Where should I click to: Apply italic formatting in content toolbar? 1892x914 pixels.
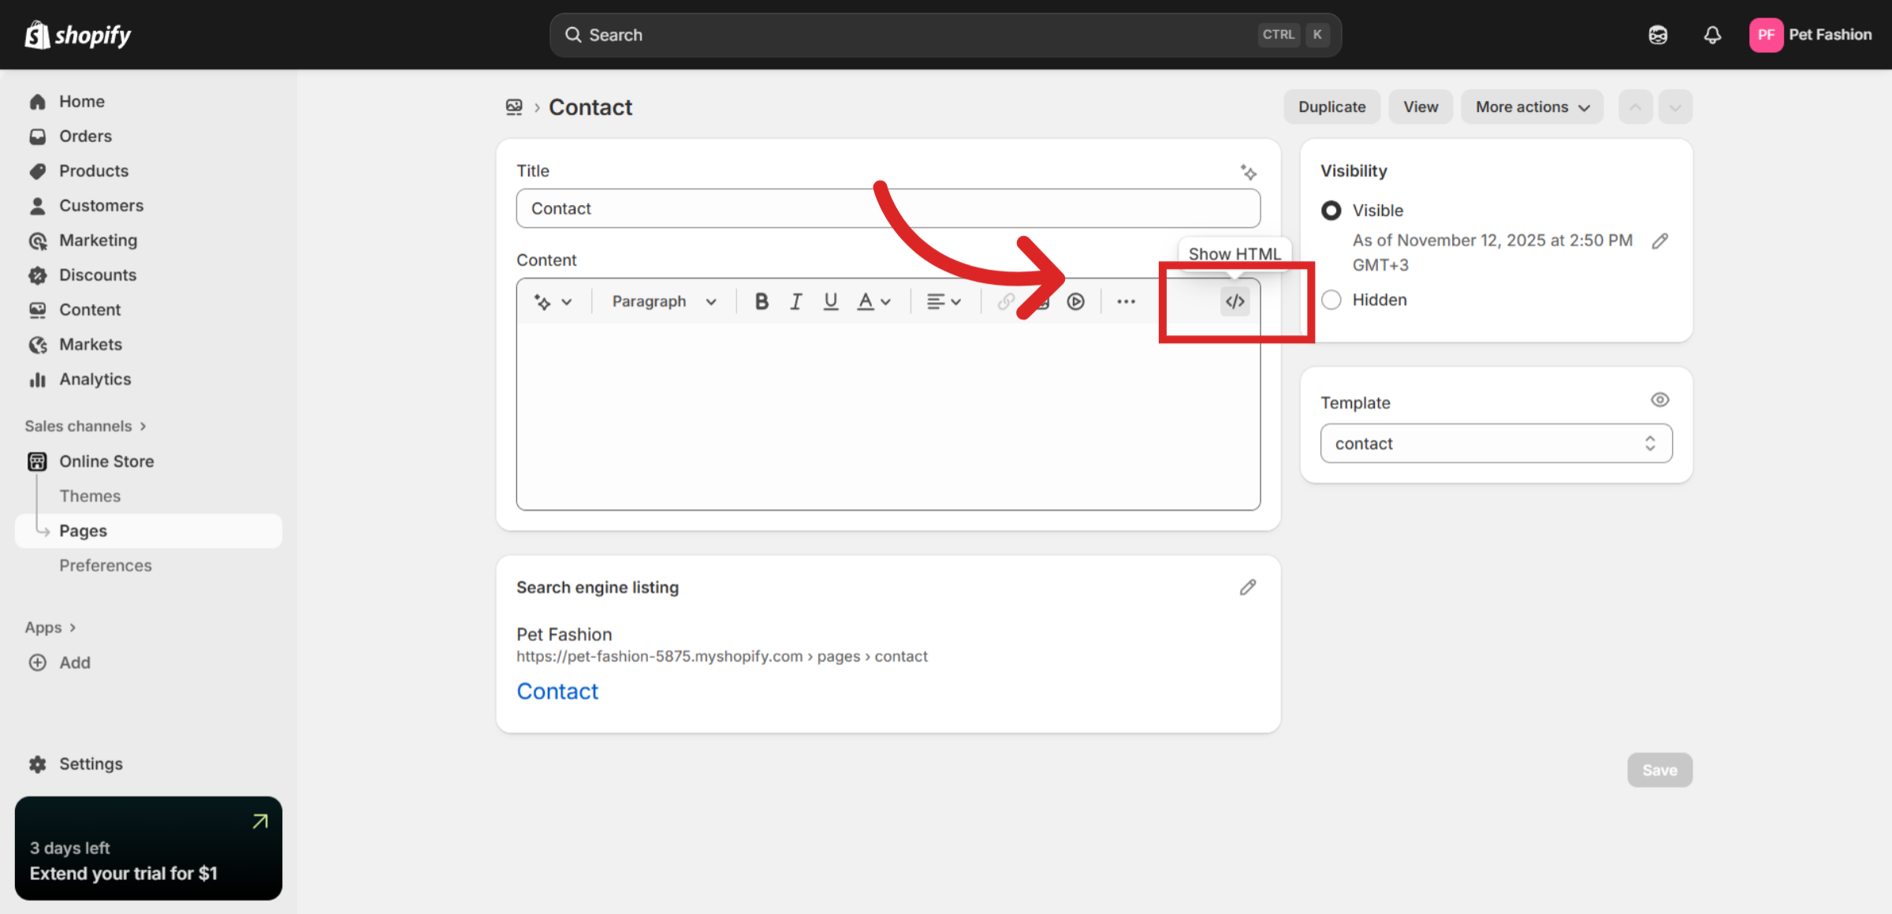click(795, 301)
